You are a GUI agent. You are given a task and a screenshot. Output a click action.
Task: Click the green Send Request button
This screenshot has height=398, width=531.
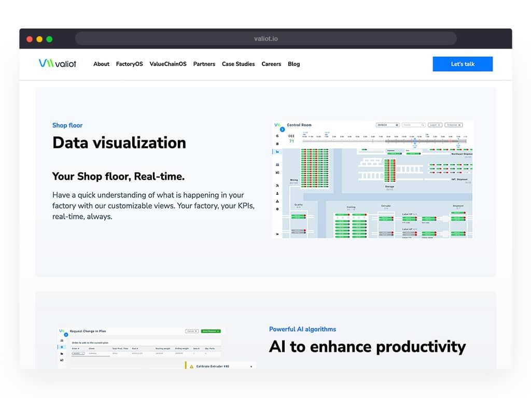pyautogui.click(x=211, y=331)
